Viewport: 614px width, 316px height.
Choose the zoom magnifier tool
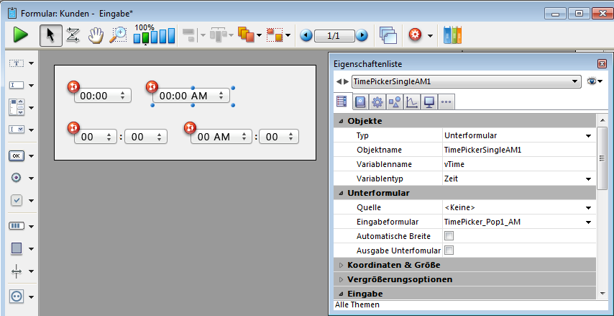(x=118, y=35)
